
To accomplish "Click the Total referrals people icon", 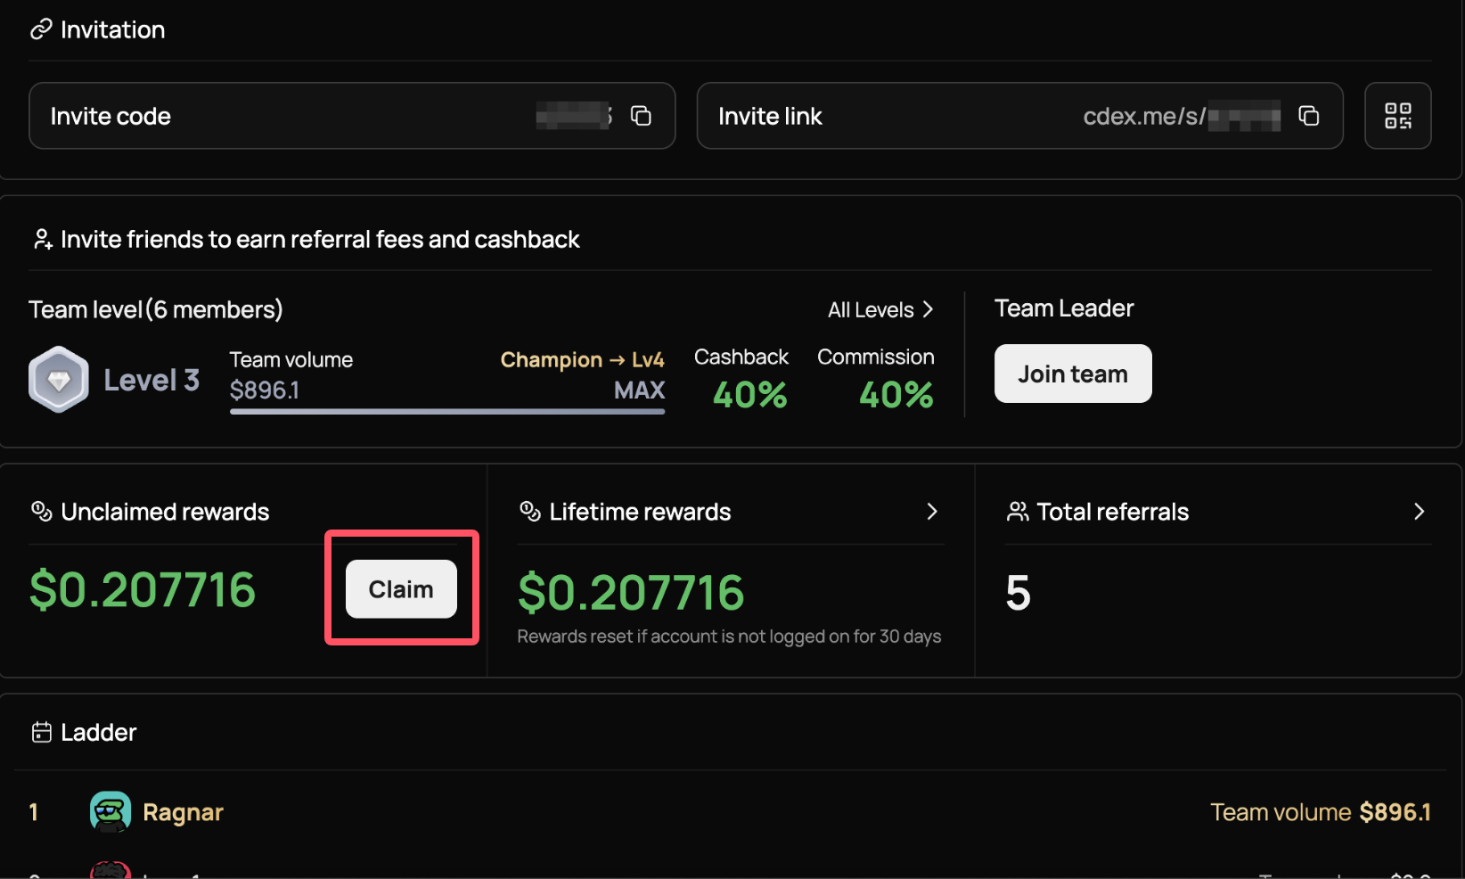I will tap(1018, 511).
